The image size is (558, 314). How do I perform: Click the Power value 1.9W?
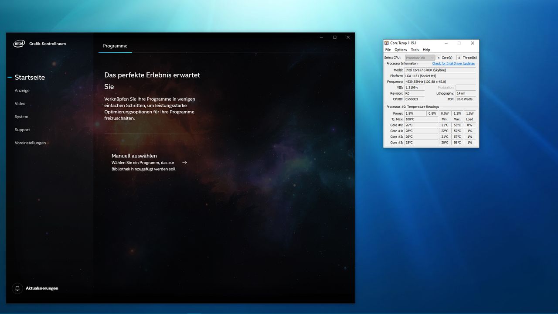(x=415, y=113)
